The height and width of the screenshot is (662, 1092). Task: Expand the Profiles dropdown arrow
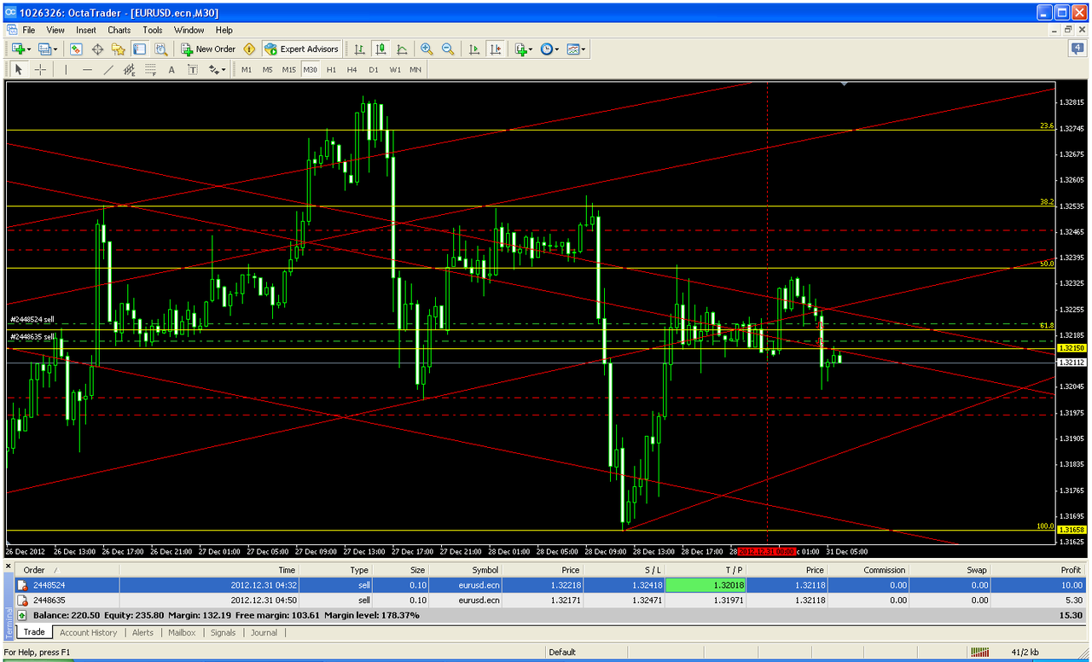pos(56,49)
